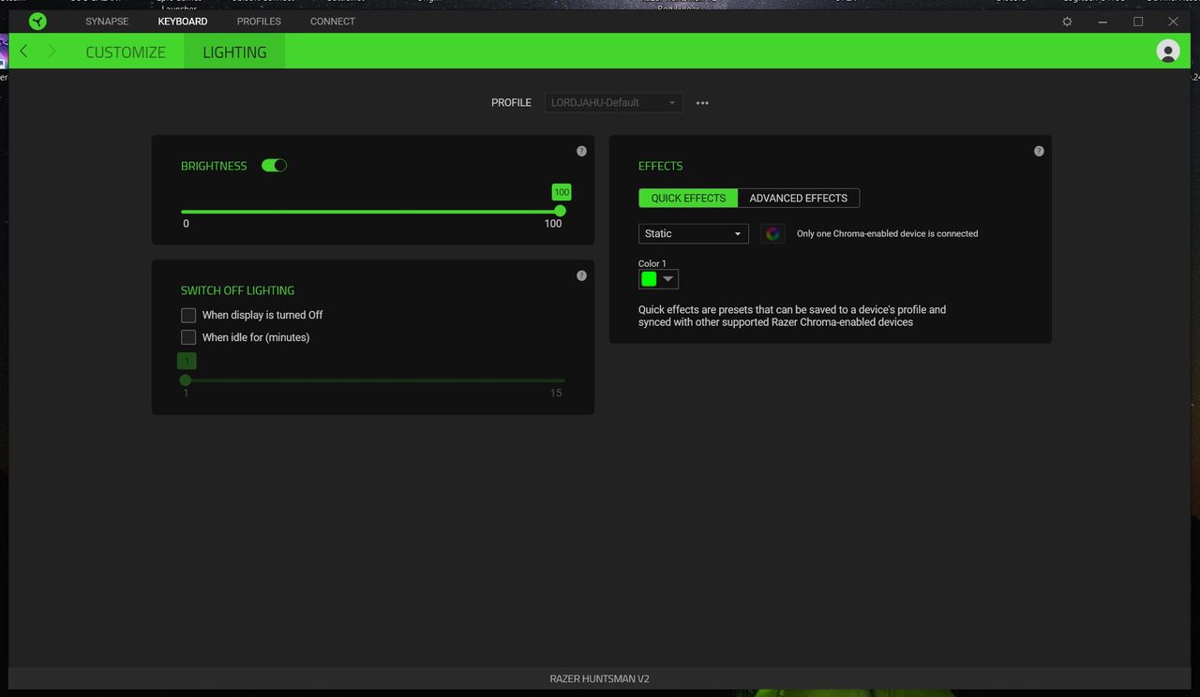Select Quick Effects button
The height and width of the screenshot is (697, 1200).
pyautogui.click(x=688, y=198)
